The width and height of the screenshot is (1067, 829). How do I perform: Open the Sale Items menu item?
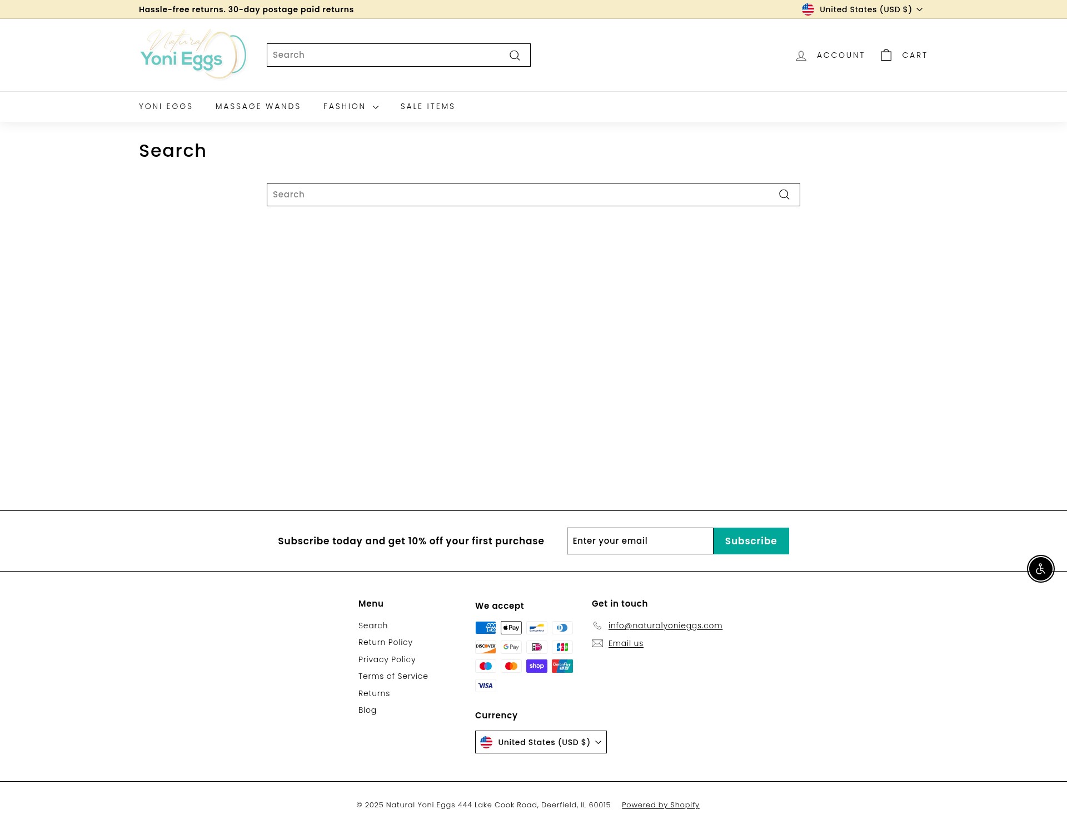(427, 107)
